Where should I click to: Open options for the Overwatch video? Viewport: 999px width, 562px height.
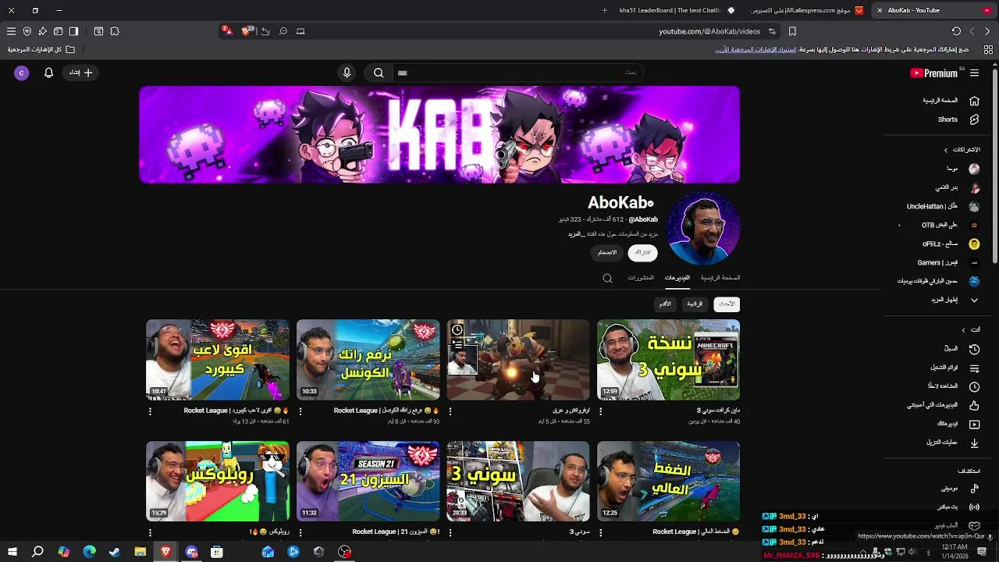pos(450,411)
